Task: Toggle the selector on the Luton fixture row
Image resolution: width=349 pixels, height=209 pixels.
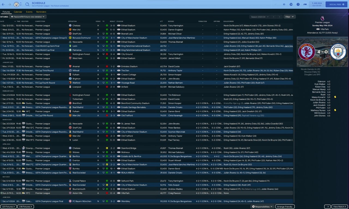Action: coord(1,140)
